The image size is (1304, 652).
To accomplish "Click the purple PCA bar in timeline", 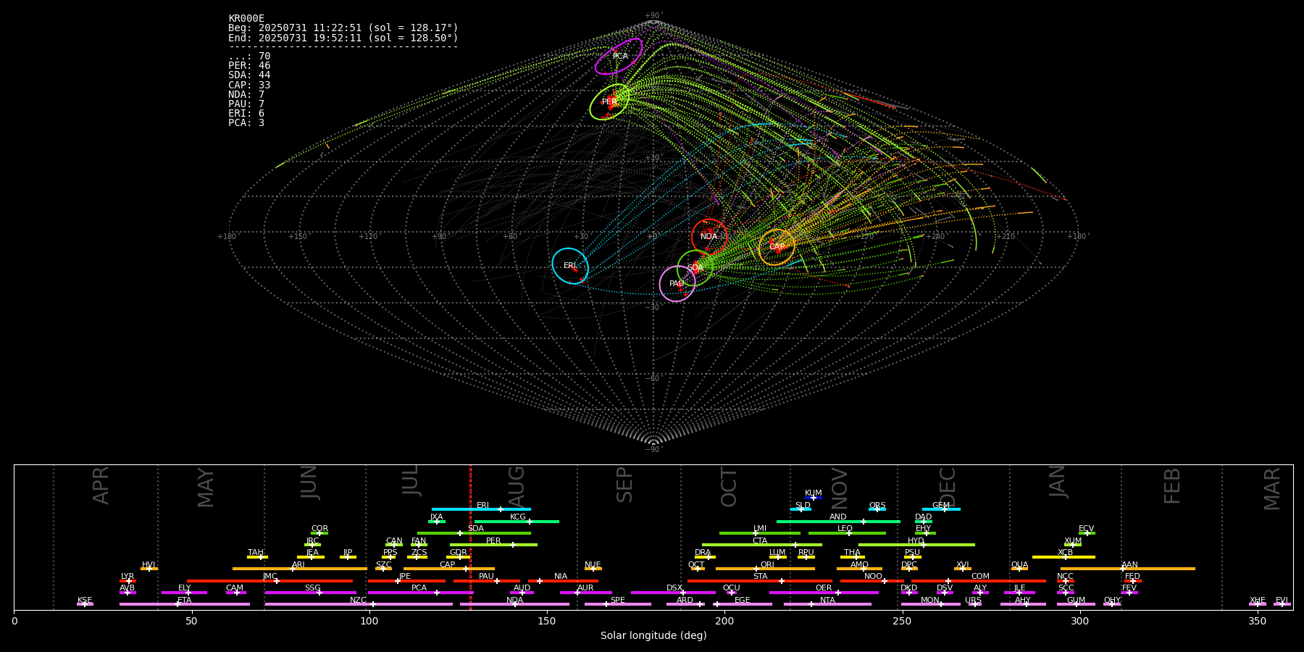I will tap(420, 593).
